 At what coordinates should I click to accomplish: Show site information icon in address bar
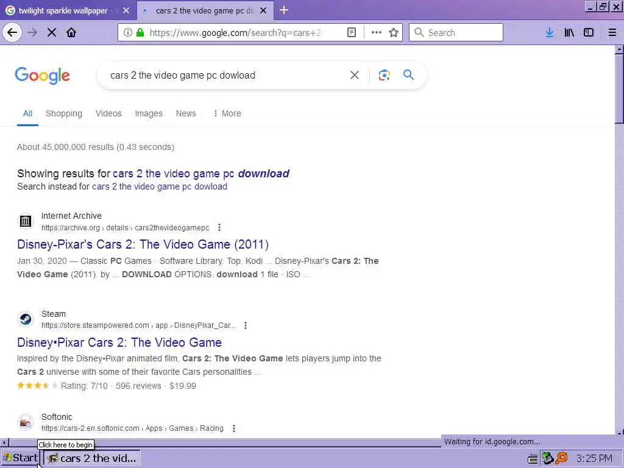[128, 33]
